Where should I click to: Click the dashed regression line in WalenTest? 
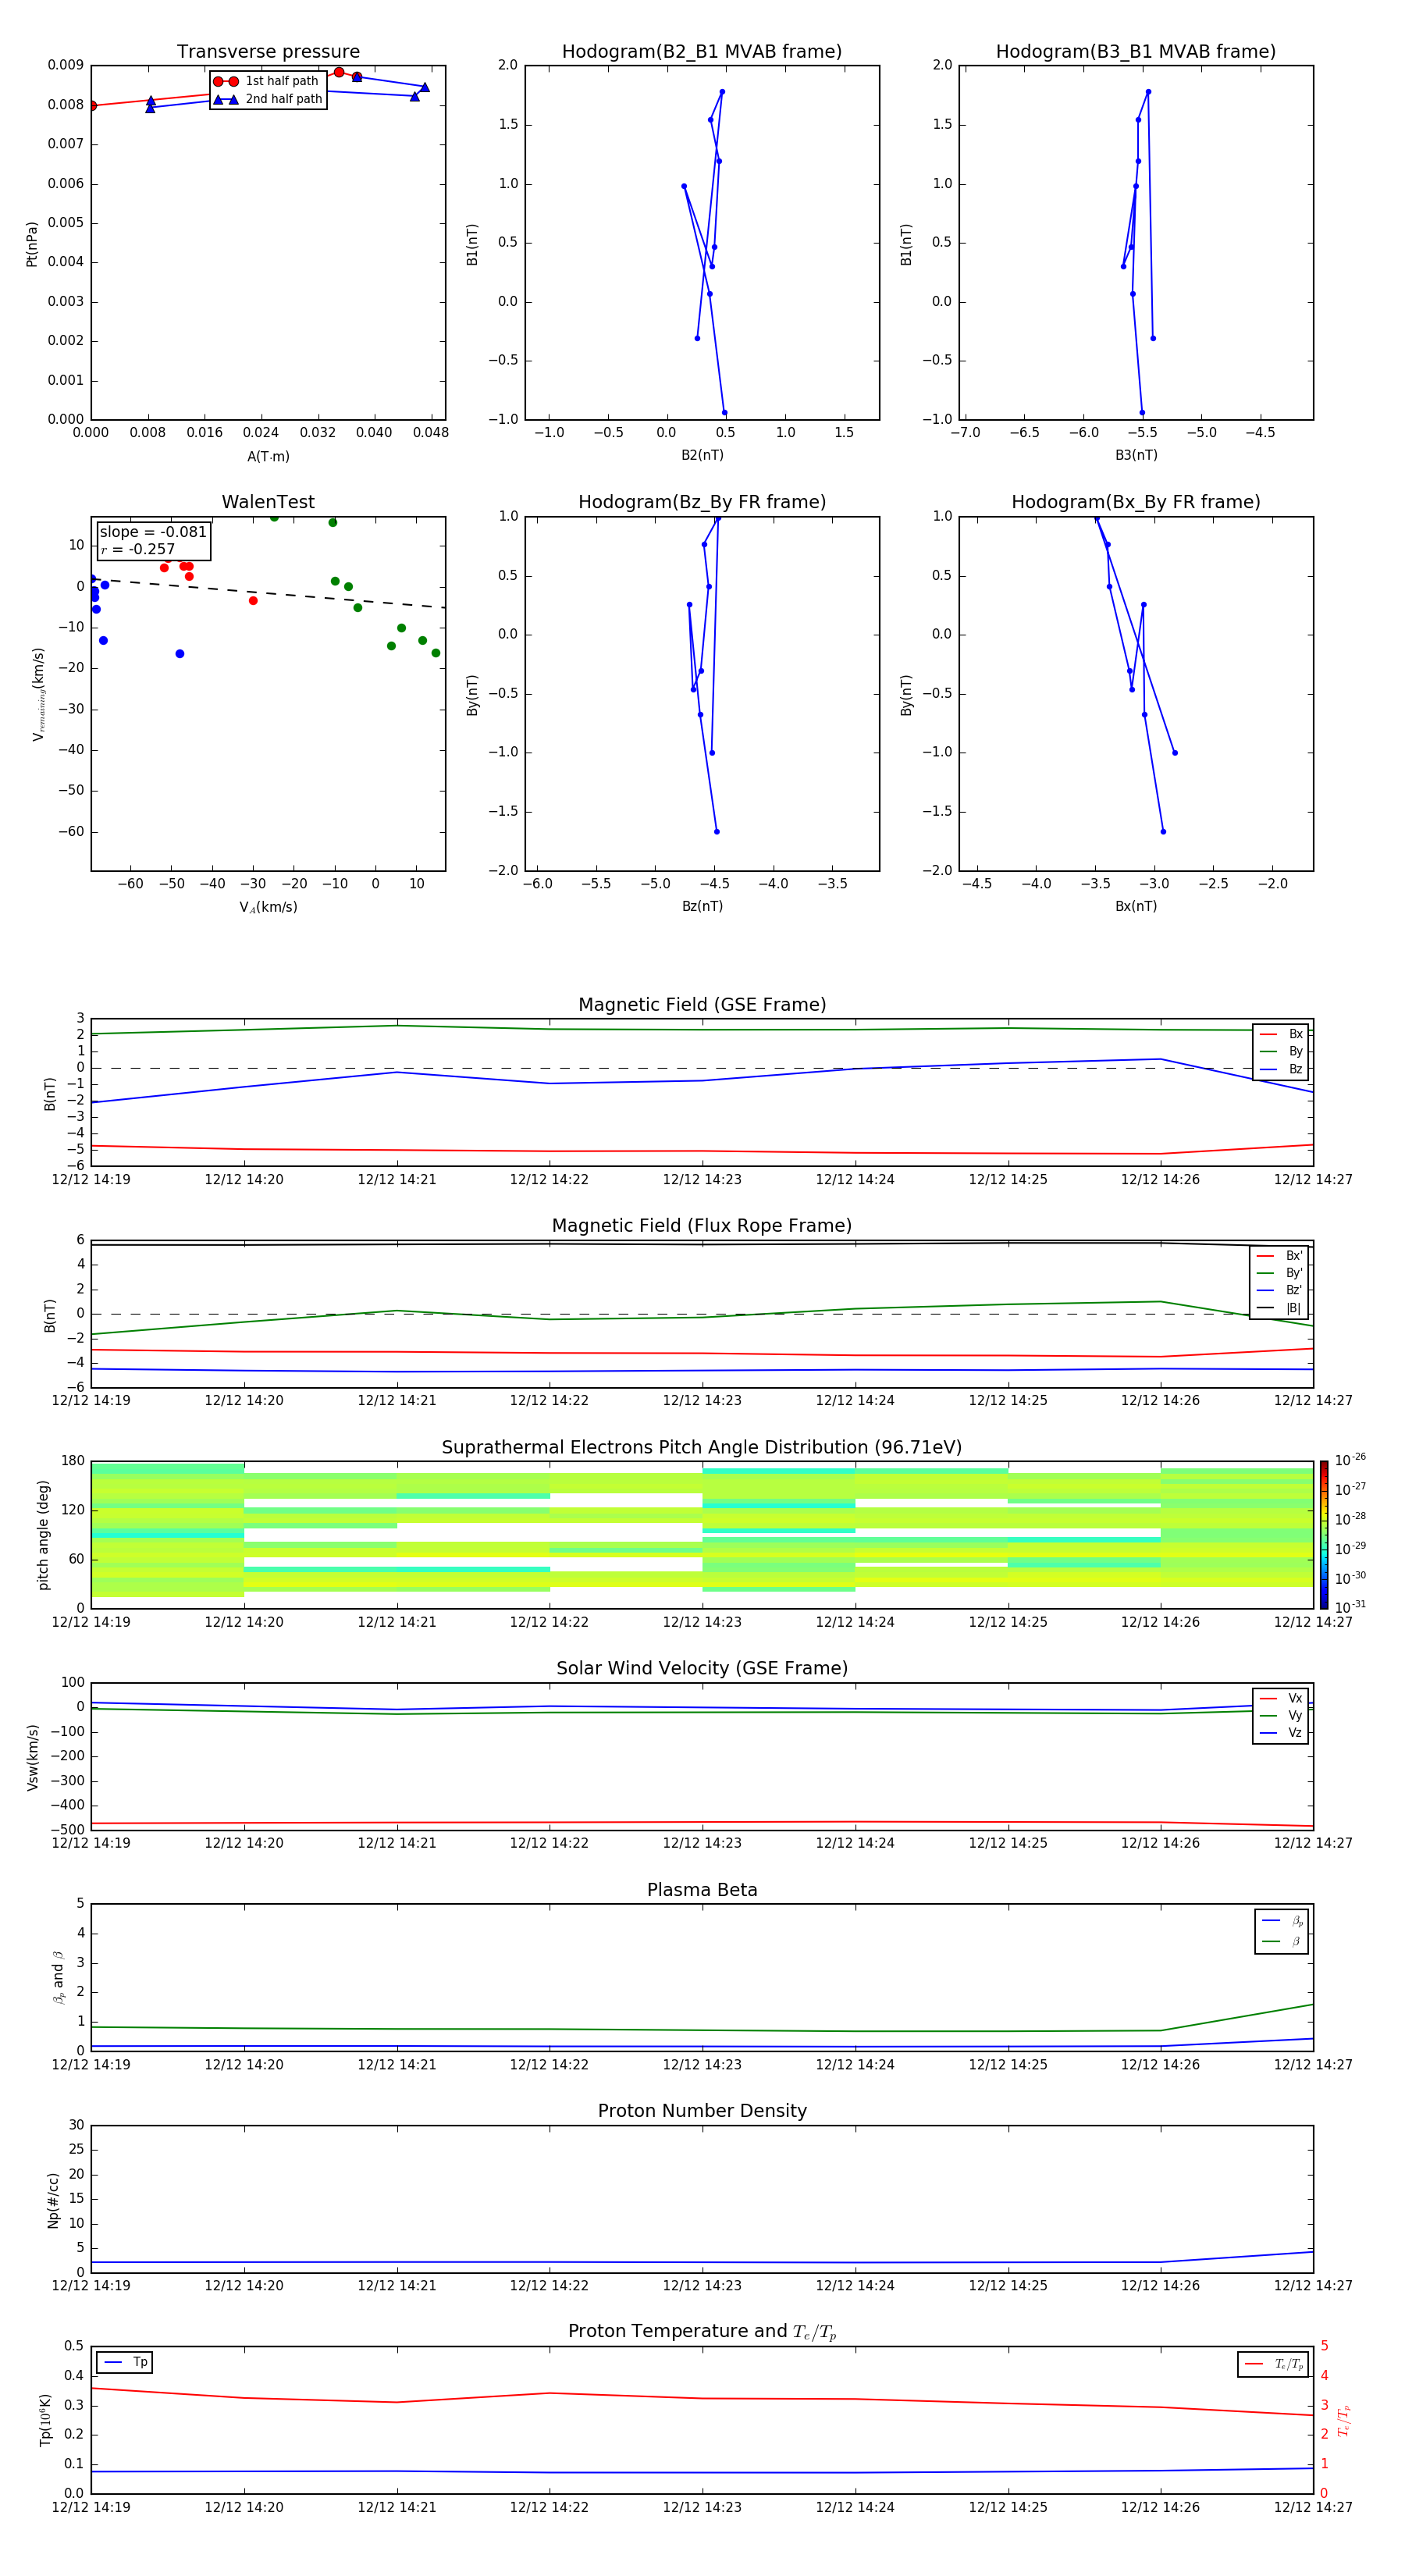268,593
